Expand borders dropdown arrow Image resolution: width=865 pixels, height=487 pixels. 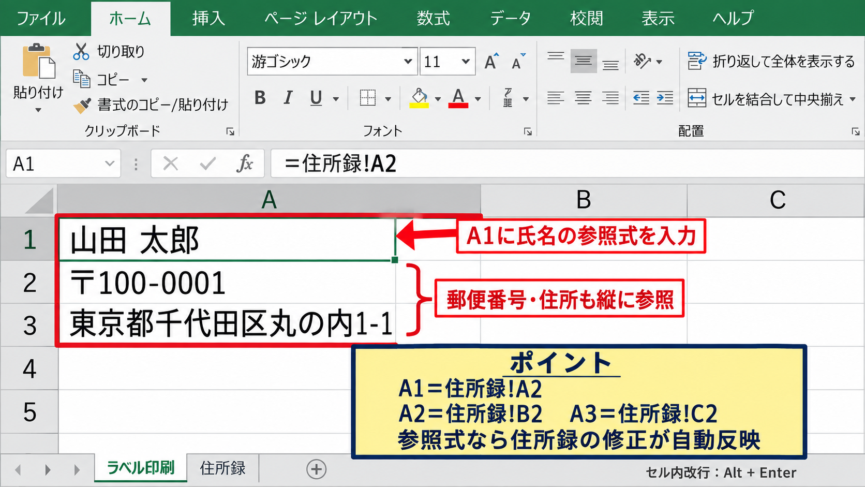pos(388,99)
